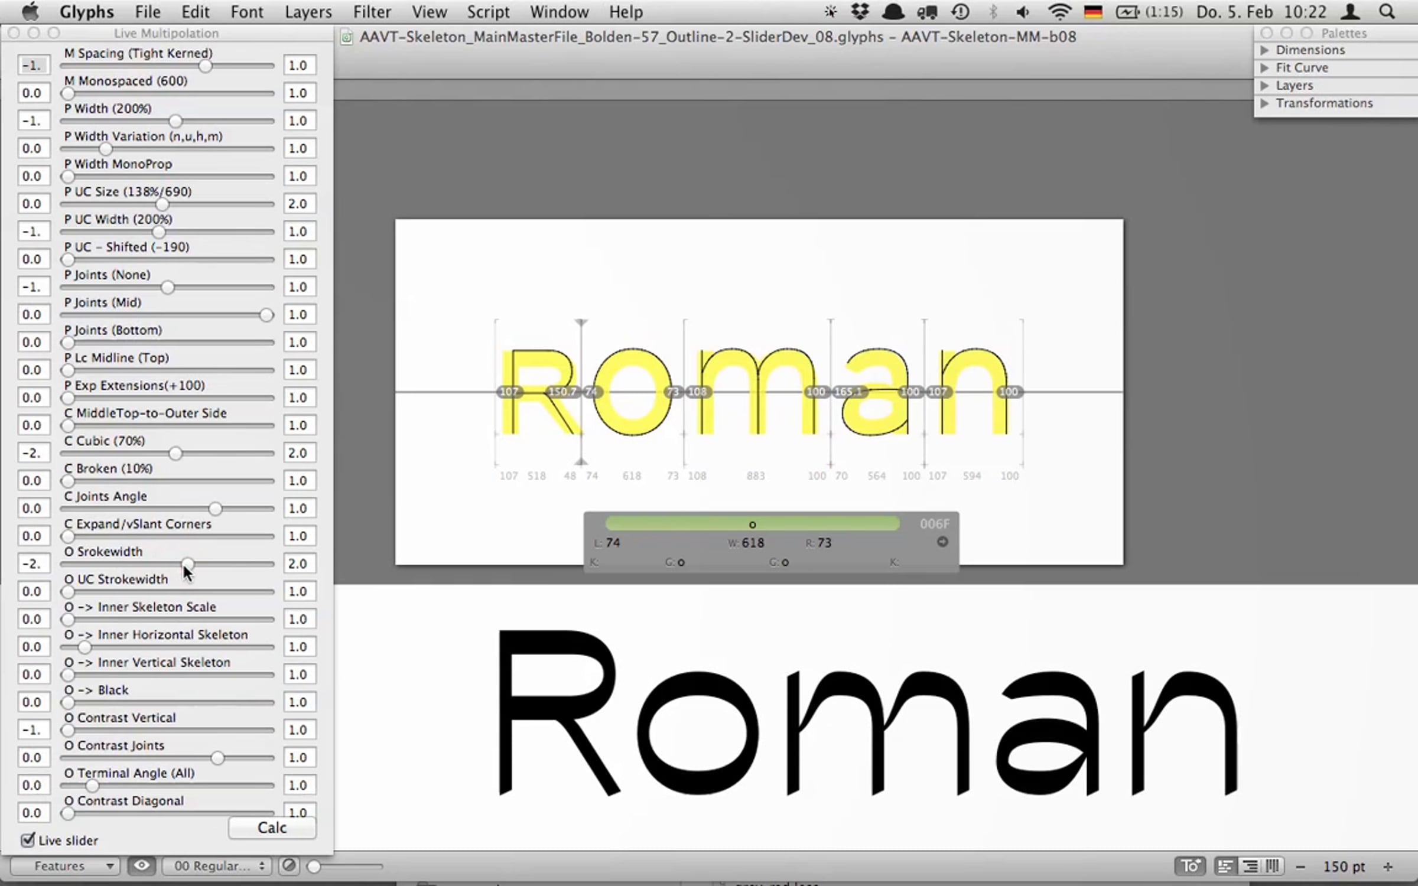1418x886 pixels.
Task: Click the Bluetooth menu bar icon
Action: click(x=993, y=12)
